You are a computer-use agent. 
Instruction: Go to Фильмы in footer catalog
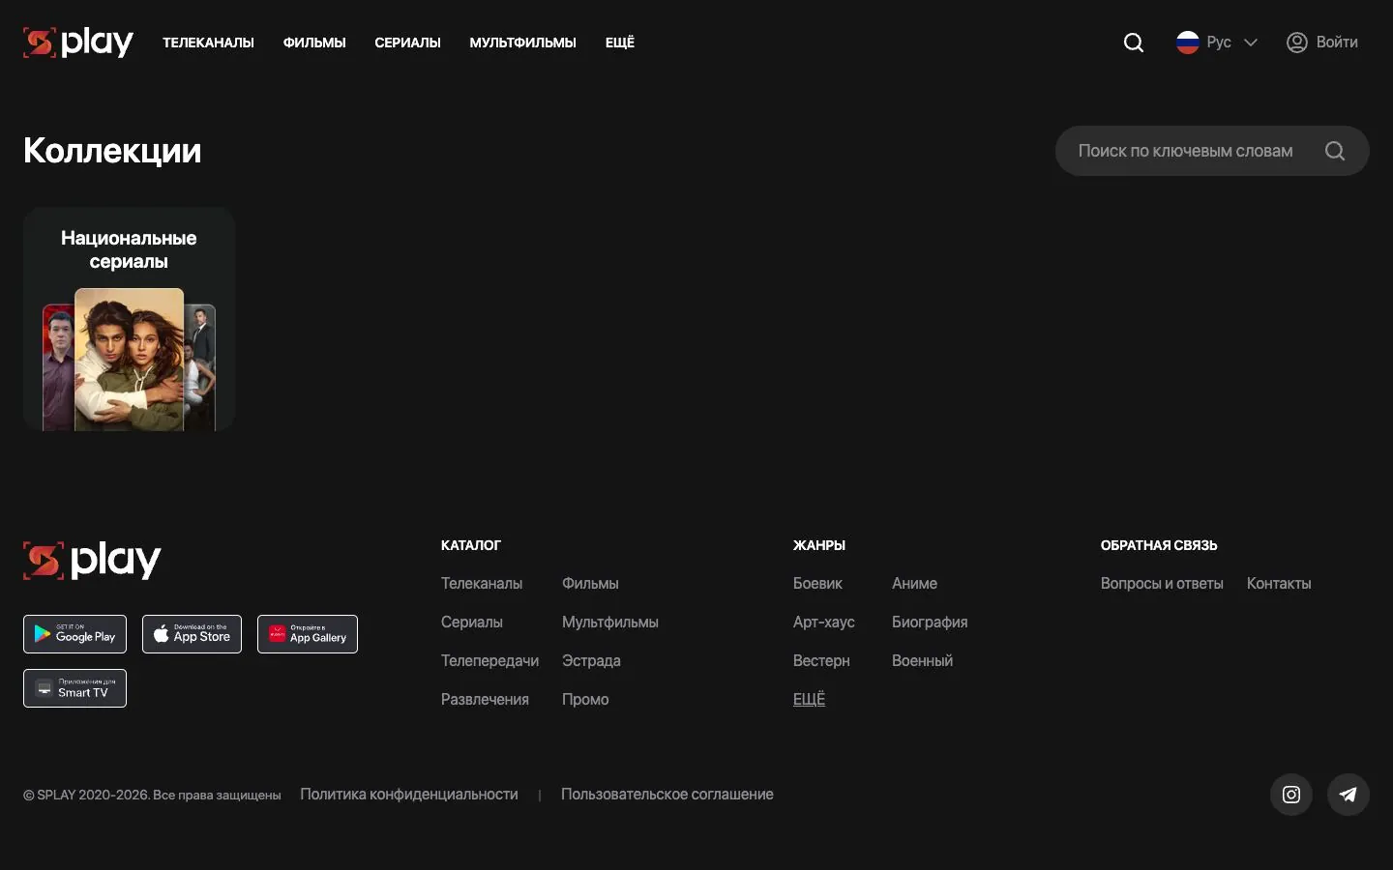click(590, 584)
